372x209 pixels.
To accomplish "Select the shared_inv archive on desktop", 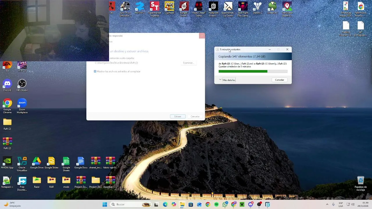I will coord(96,163).
